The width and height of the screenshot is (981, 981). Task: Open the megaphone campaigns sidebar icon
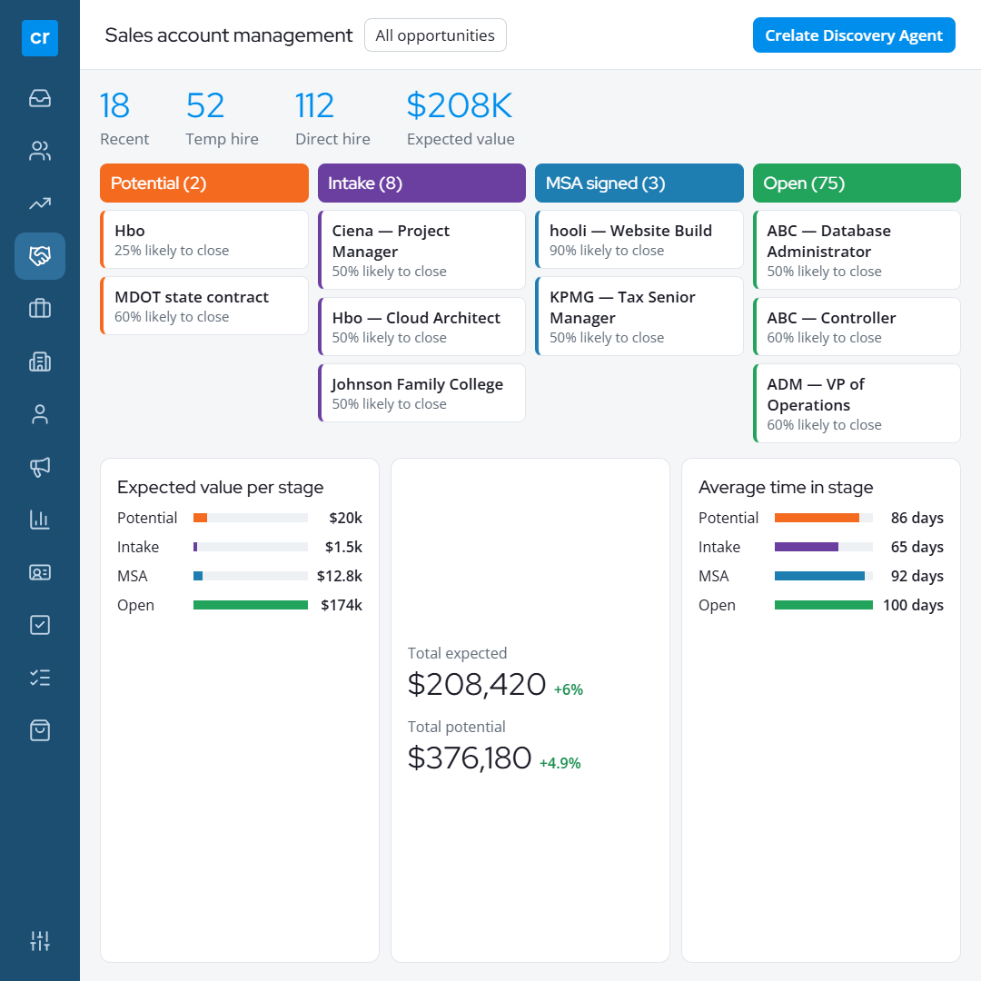point(39,467)
